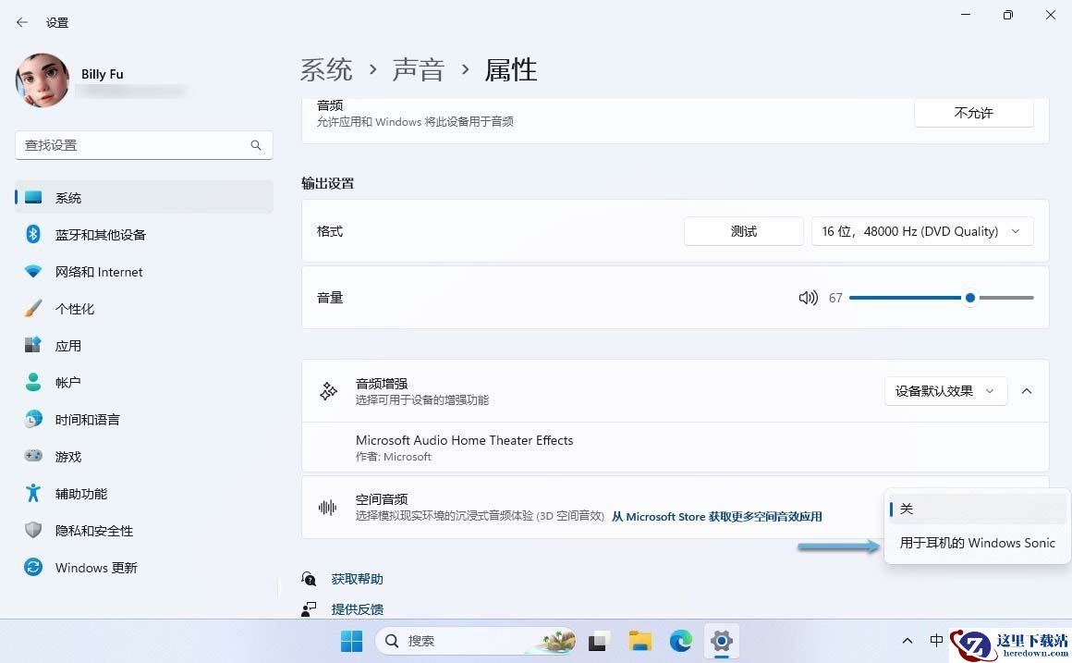Click the 提供反馈 person icon
Viewport: 1072px width, 663px height.
[x=309, y=609]
